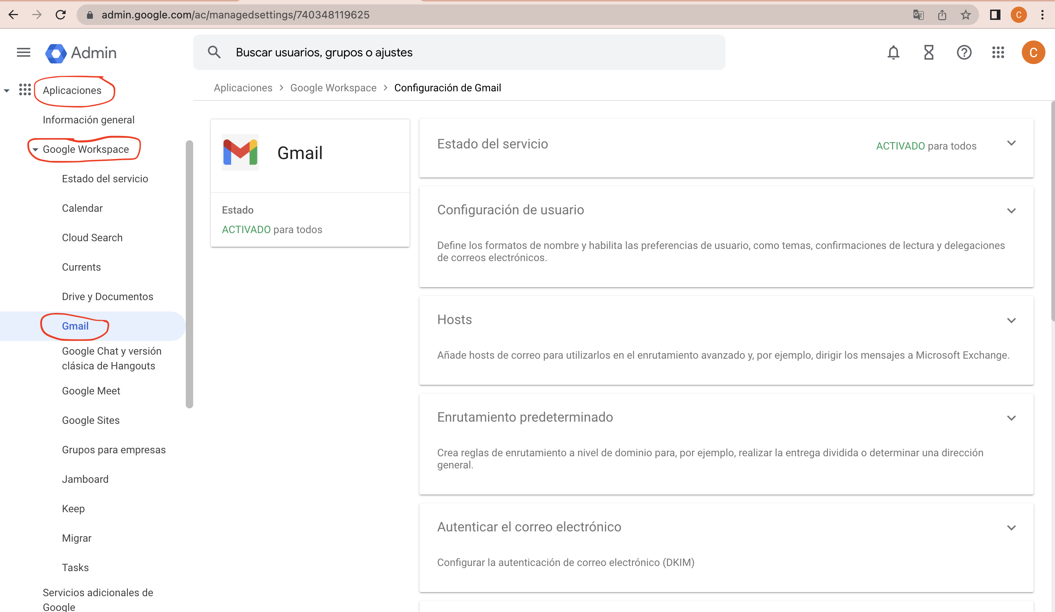Open Servicios adicionales de Google

pos(98,599)
